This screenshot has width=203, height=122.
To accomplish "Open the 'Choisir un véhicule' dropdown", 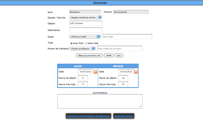I will point(82,49).
